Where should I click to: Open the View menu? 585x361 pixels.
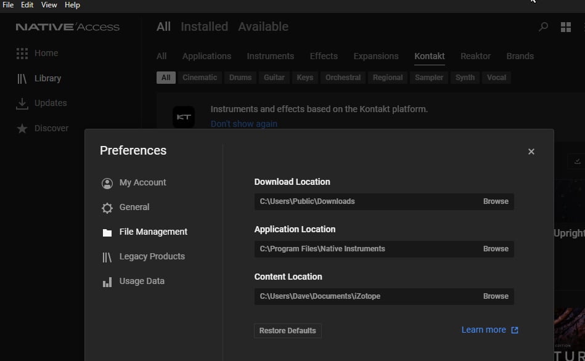(49, 5)
